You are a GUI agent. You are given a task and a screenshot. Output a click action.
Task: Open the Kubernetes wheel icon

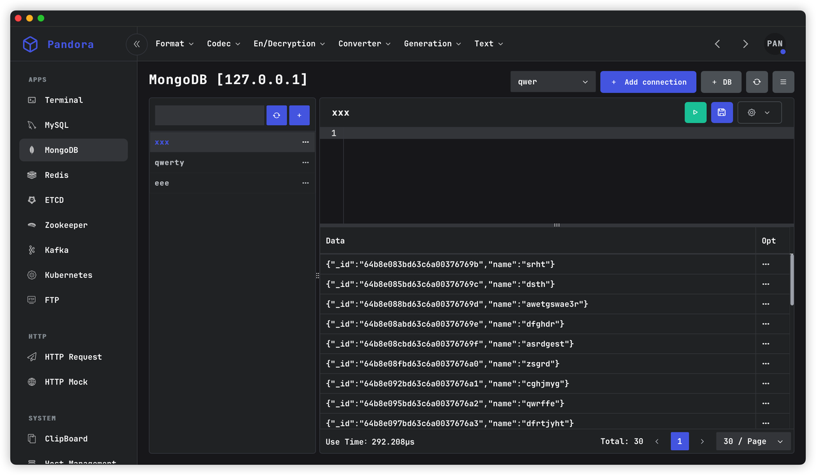32,275
